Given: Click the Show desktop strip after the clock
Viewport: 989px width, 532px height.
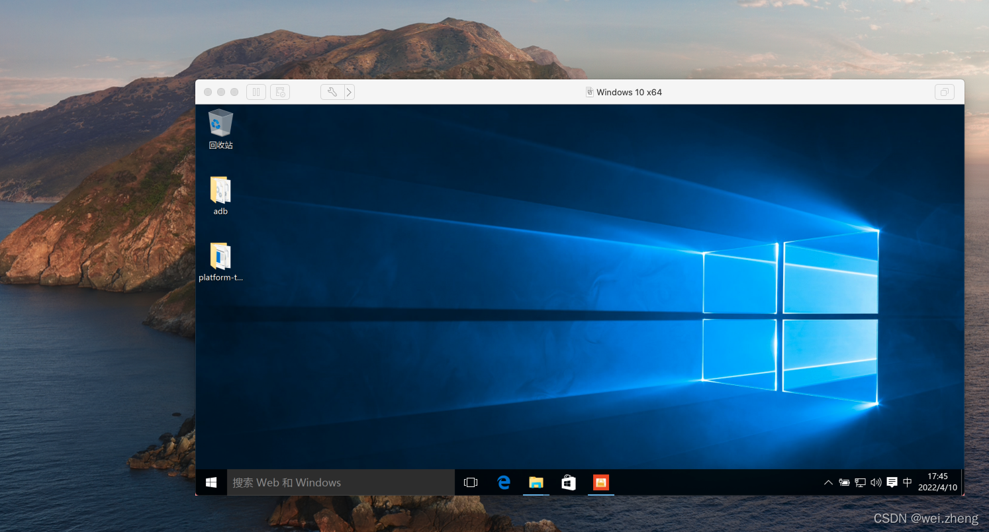Looking at the screenshot, I should pyautogui.click(x=962, y=482).
